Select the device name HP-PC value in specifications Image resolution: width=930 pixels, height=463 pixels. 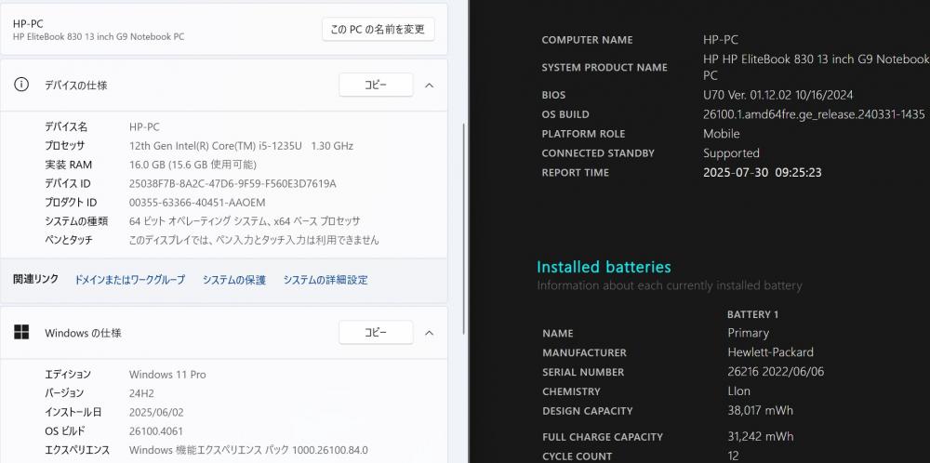[144, 126]
